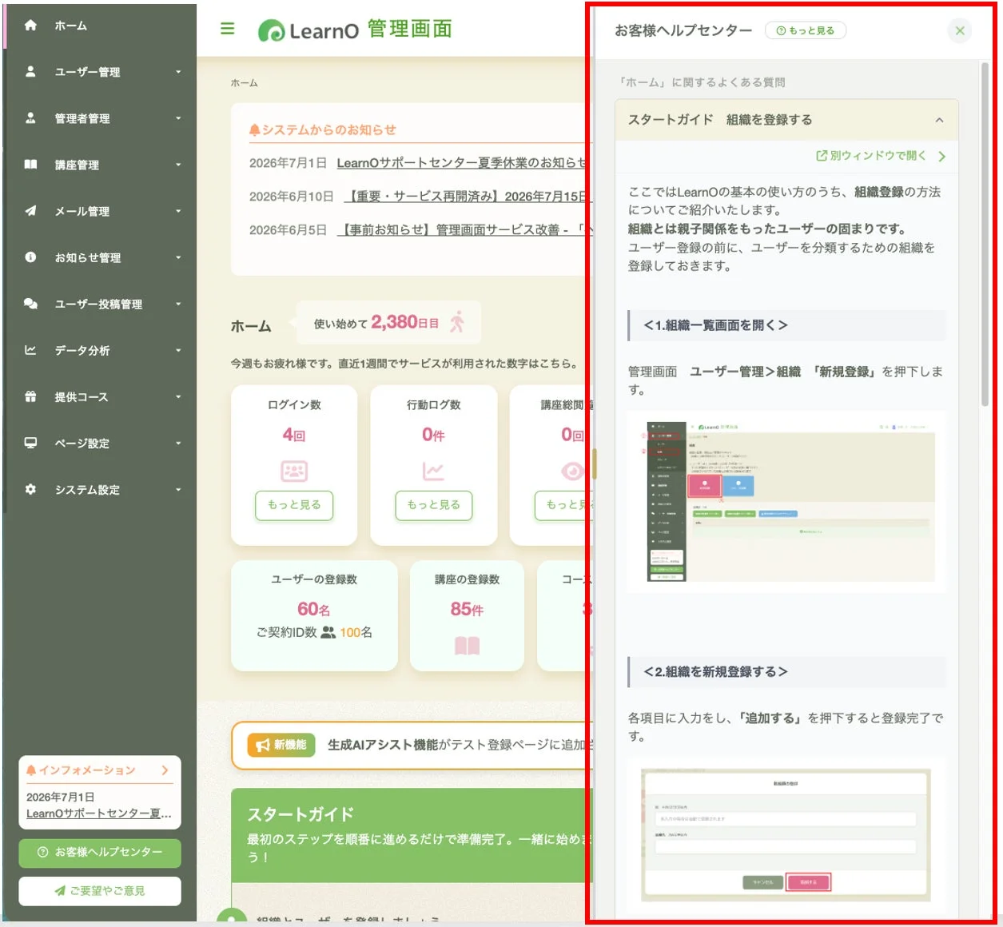Click the システムからのお知らせ heading
Viewport: 1003px width, 927px height.
click(x=322, y=129)
